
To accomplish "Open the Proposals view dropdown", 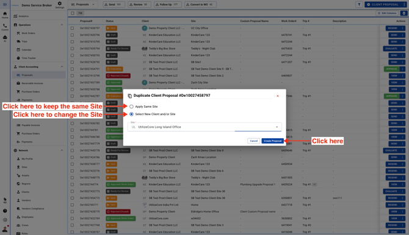I will point(82,4).
